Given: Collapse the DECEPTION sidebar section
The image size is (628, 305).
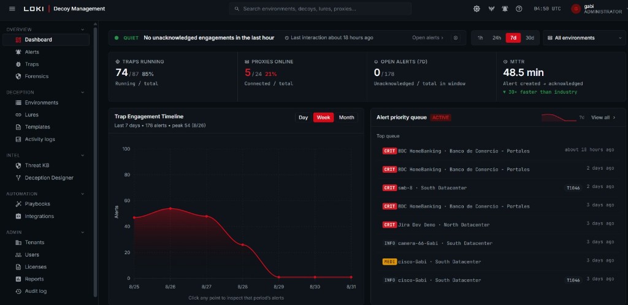Looking at the screenshot, I should pos(83,92).
